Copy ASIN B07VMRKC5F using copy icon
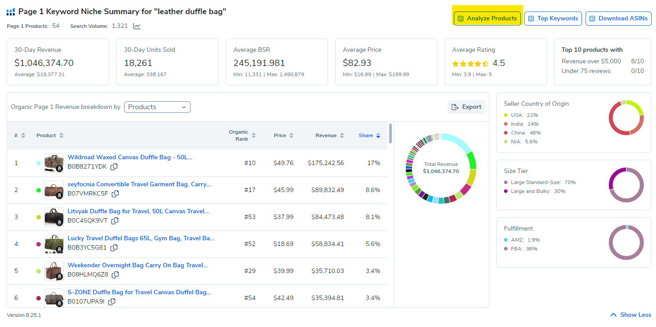Image resolution: width=656 pixels, height=327 pixels. coord(115,194)
